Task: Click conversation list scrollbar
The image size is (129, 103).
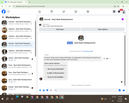Action: (35, 39)
